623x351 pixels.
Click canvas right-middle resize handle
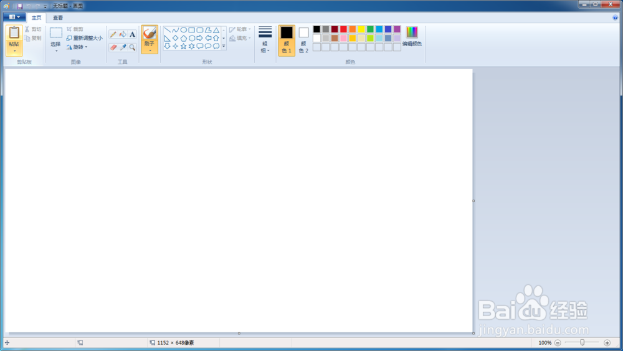473,201
